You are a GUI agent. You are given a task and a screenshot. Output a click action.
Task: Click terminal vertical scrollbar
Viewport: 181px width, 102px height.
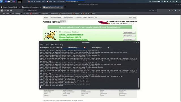139,82
